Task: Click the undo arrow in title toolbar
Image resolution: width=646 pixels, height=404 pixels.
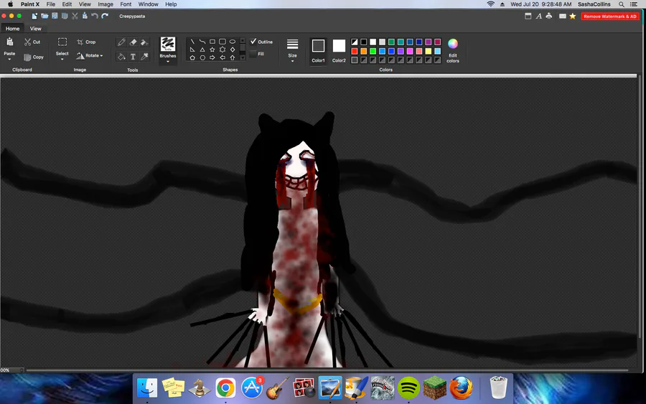Action: click(95, 16)
